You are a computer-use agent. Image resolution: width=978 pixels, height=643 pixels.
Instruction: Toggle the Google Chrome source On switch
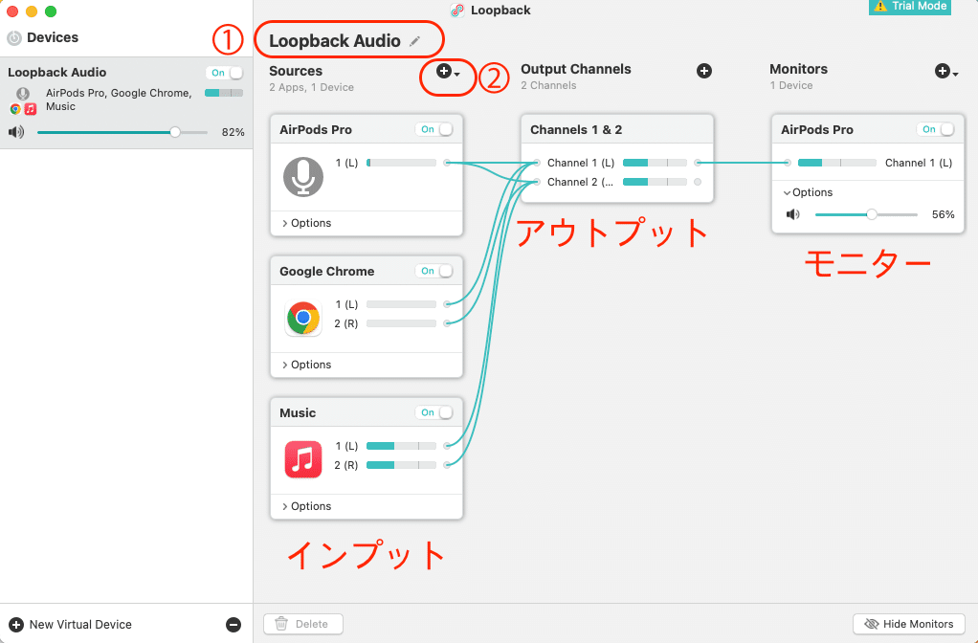click(434, 272)
